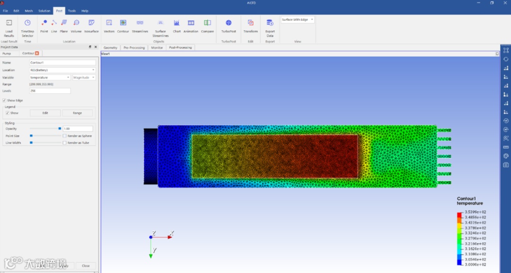Click the legend Edit button
Screen dimensions: 511x273
pyautogui.click(x=45, y=113)
